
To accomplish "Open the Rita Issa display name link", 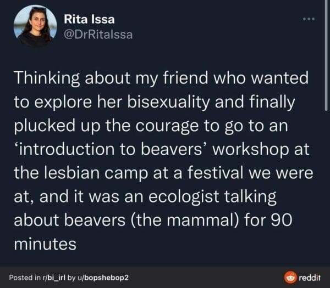I will [x=89, y=19].
